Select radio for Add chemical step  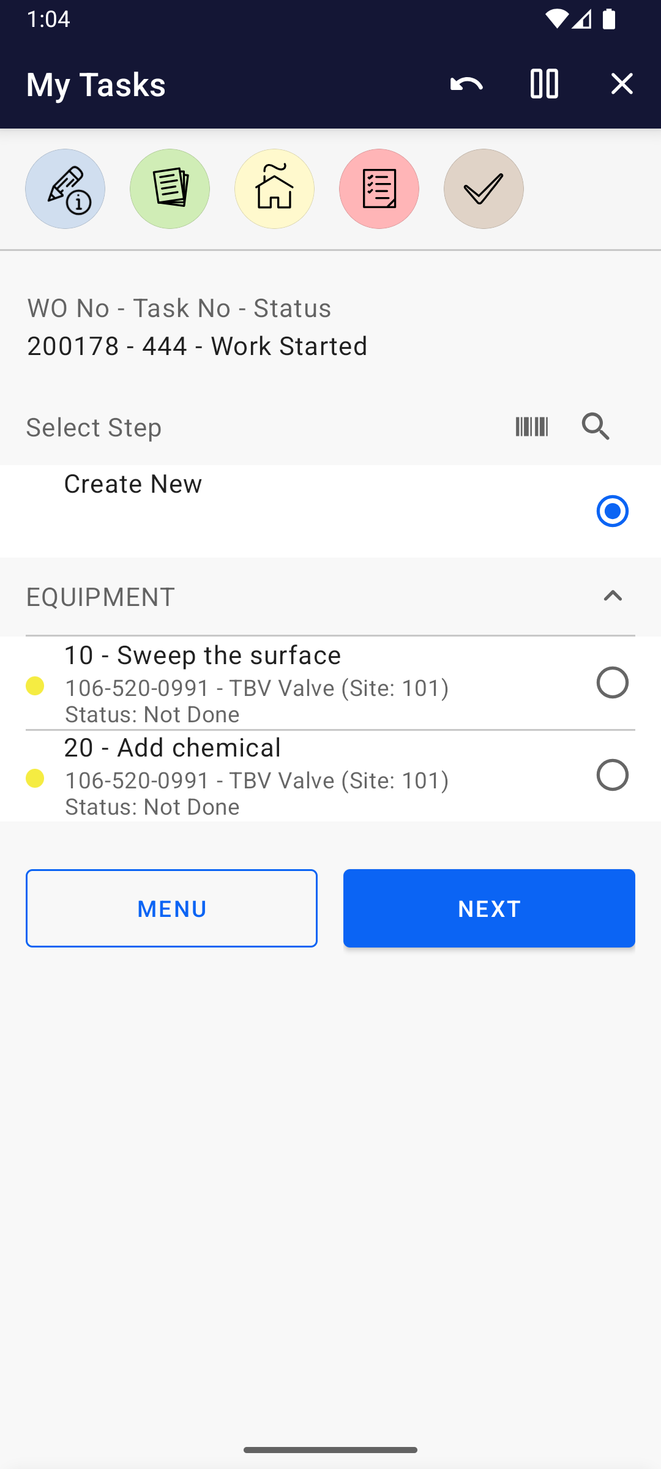tap(612, 775)
